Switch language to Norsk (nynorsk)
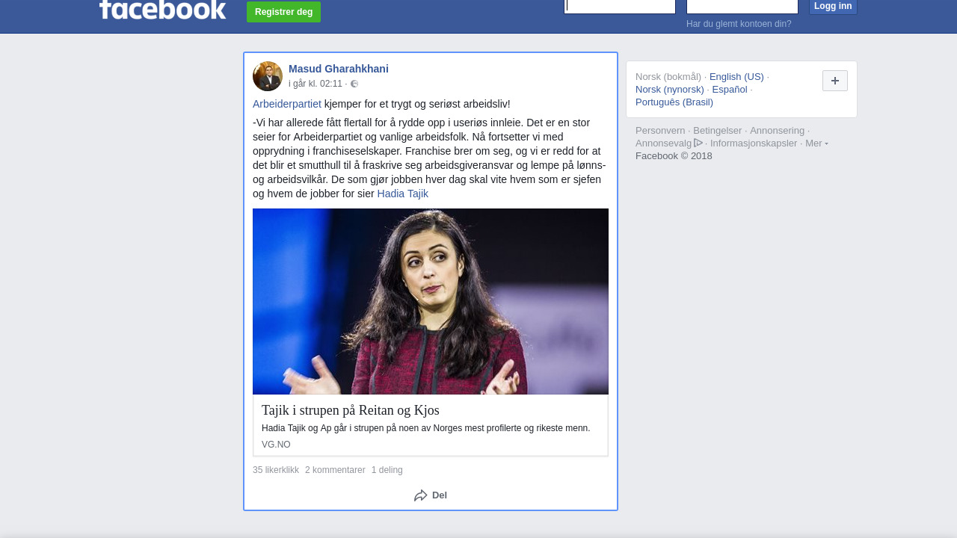The image size is (957, 538). pyautogui.click(x=670, y=90)
